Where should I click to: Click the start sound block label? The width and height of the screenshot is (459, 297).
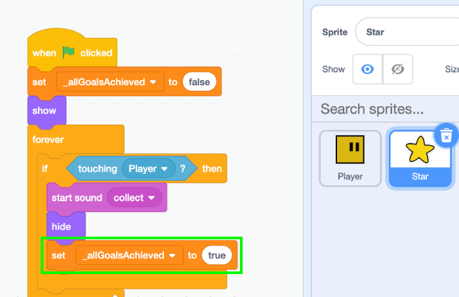click(x=77, y=197)
